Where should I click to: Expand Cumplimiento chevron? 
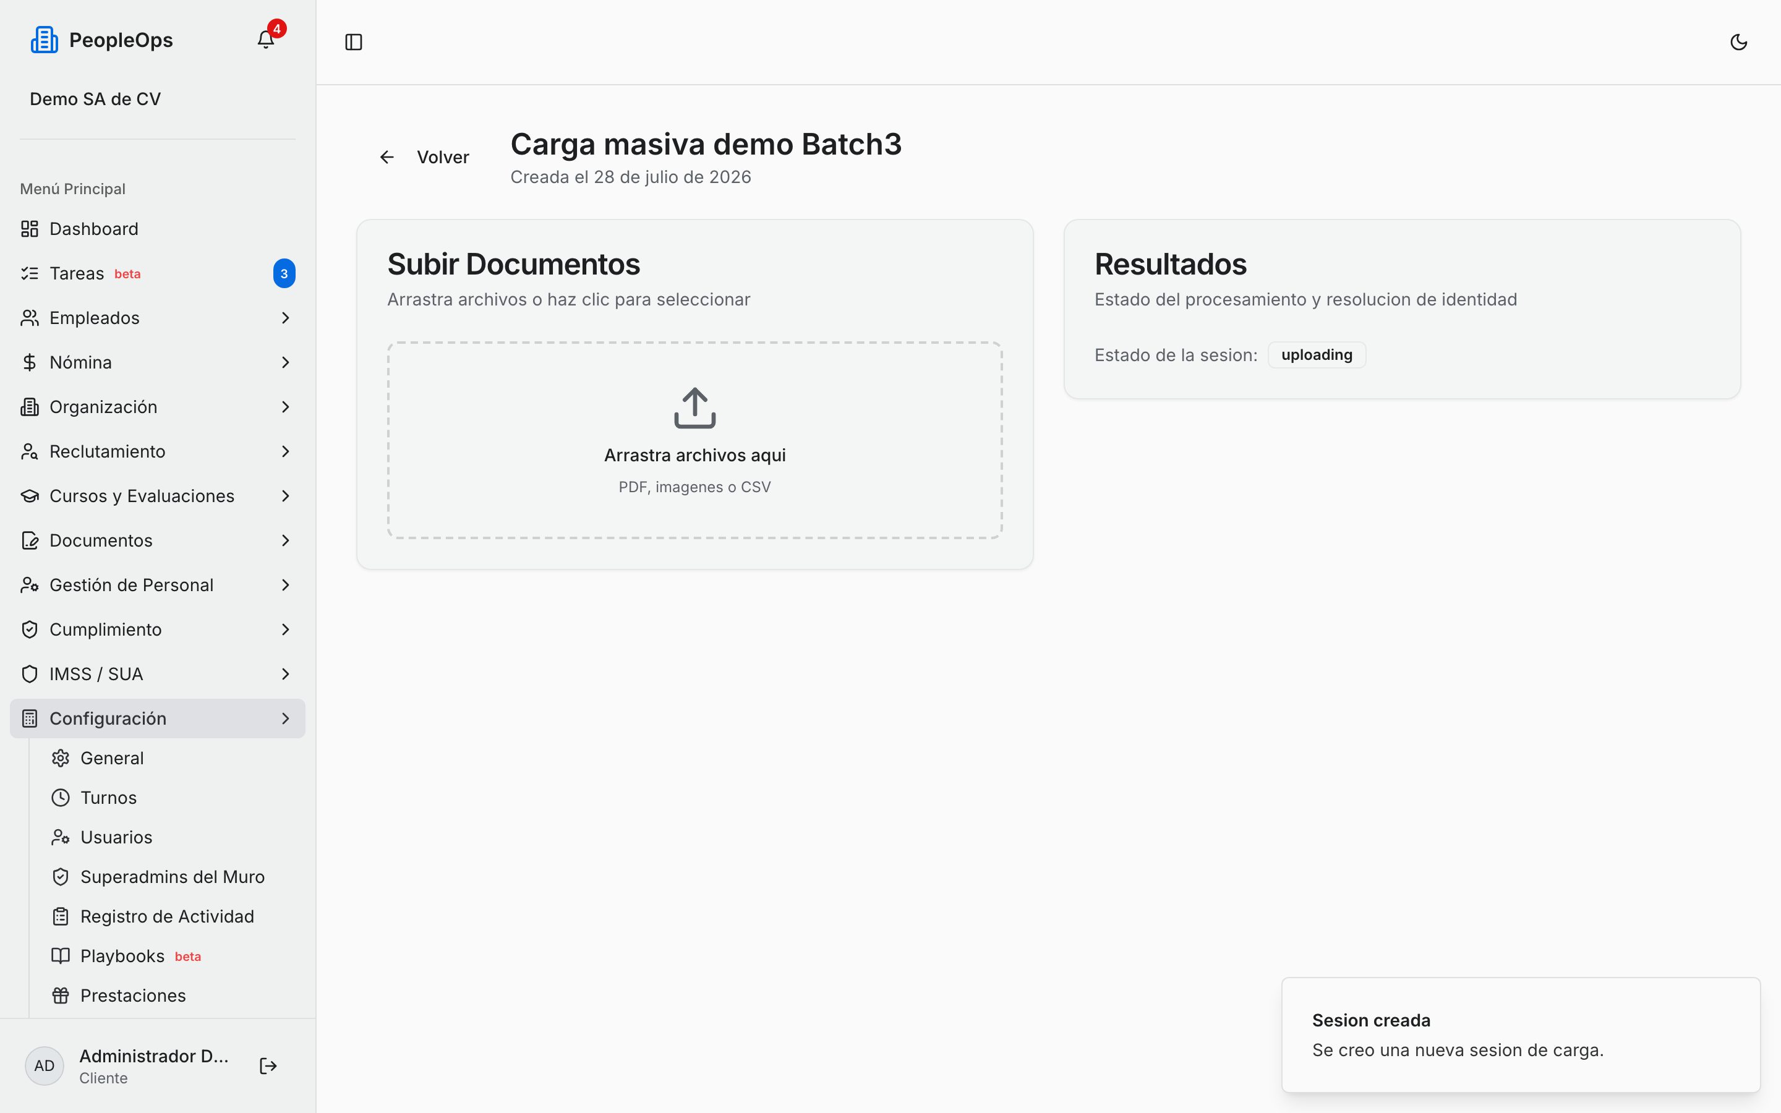286,629
